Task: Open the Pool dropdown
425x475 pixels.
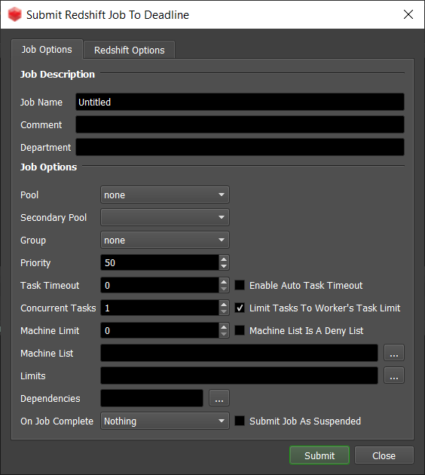Action: pyautogui.click(x=165, y=195)
